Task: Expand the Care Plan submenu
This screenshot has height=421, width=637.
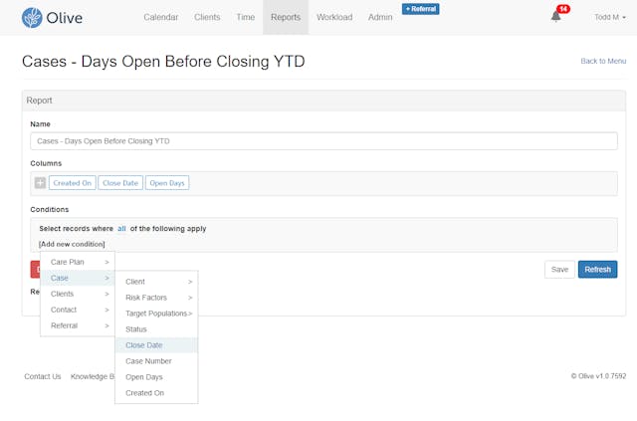Action: 78,262
